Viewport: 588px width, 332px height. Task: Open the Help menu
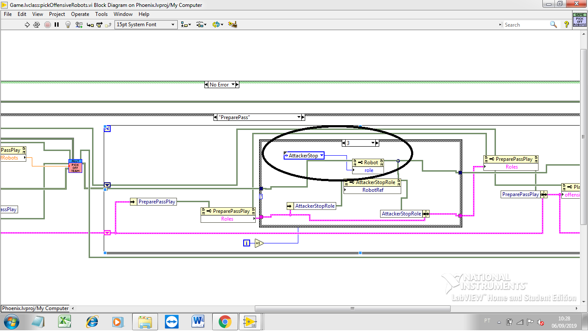click(144, 14)
